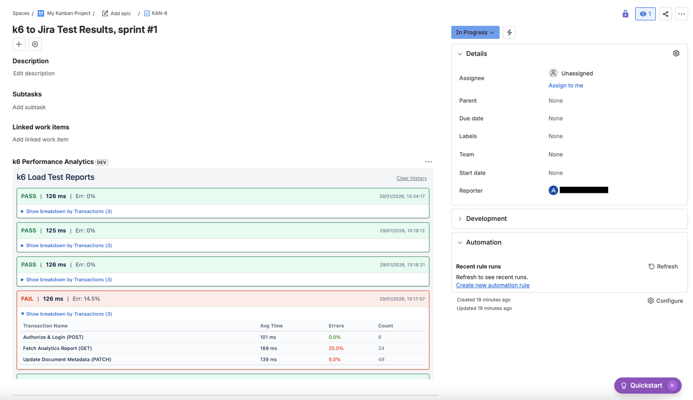The height and width of the screenshot is (400, 693).
Task: Open Create new automation rule link
Action: coord(493,285)
